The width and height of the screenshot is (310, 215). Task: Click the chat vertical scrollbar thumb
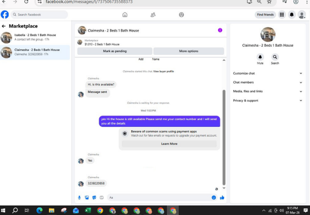tap(224, 137)
